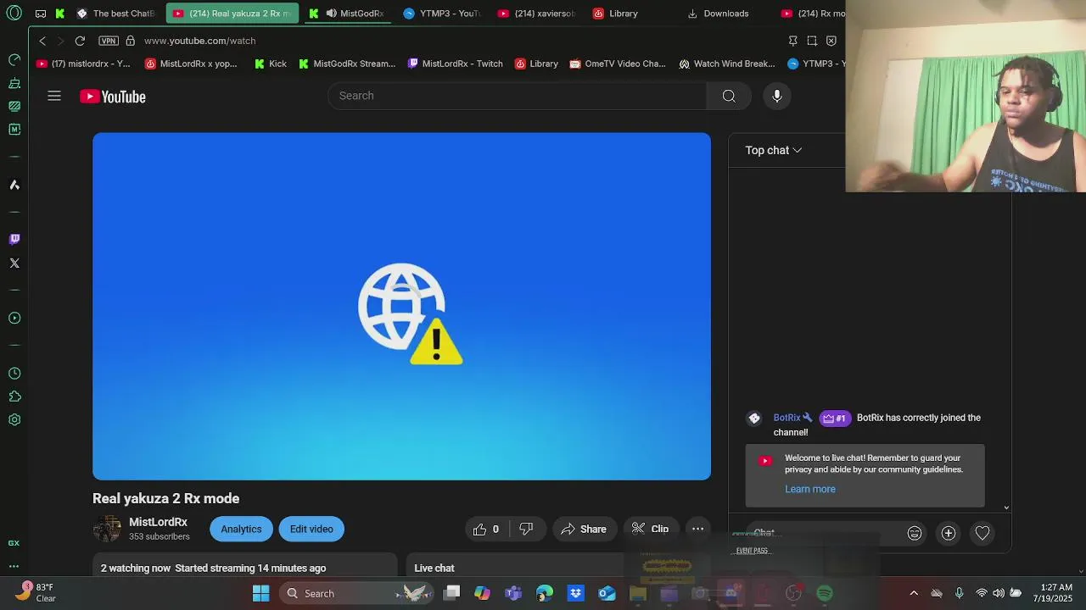Open the MistLordRx channel avatar

pyautogui.click(x=107, y=529)
